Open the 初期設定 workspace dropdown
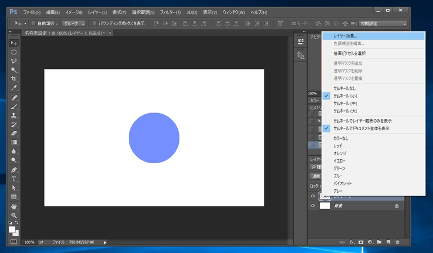This screenshot has width=433, height=253. [383, 23]
